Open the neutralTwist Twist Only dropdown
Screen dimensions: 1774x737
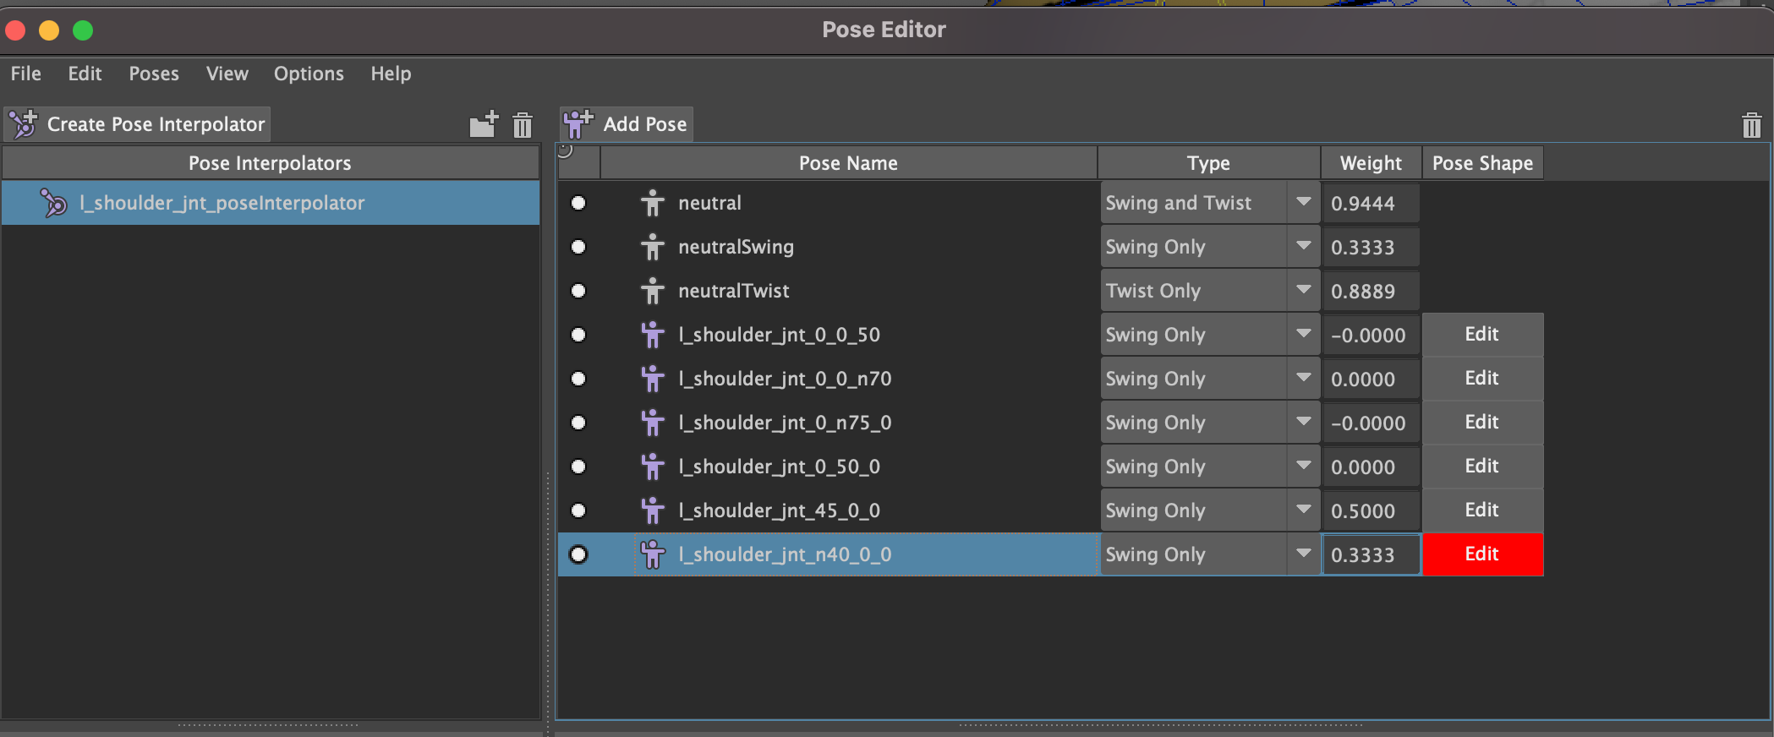(1210, 291)
